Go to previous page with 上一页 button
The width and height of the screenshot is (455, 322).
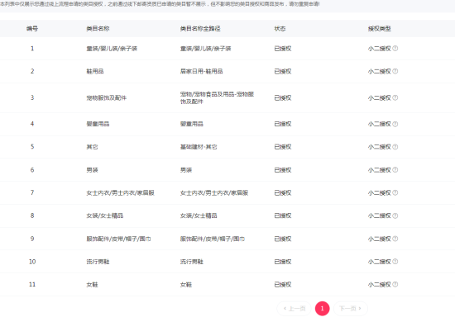[294, 309]
